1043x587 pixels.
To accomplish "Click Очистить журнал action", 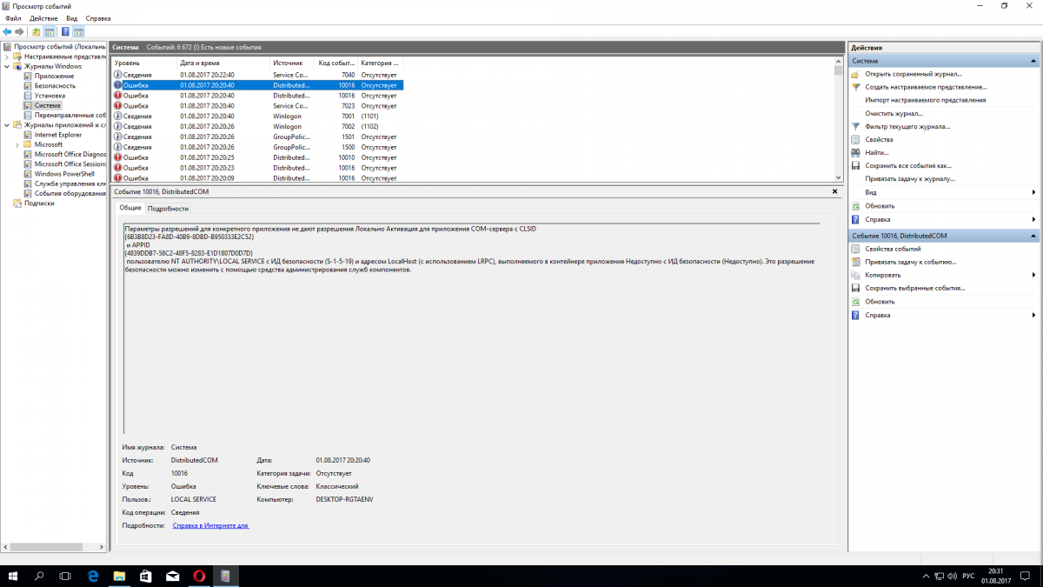I will pos(894,114).
